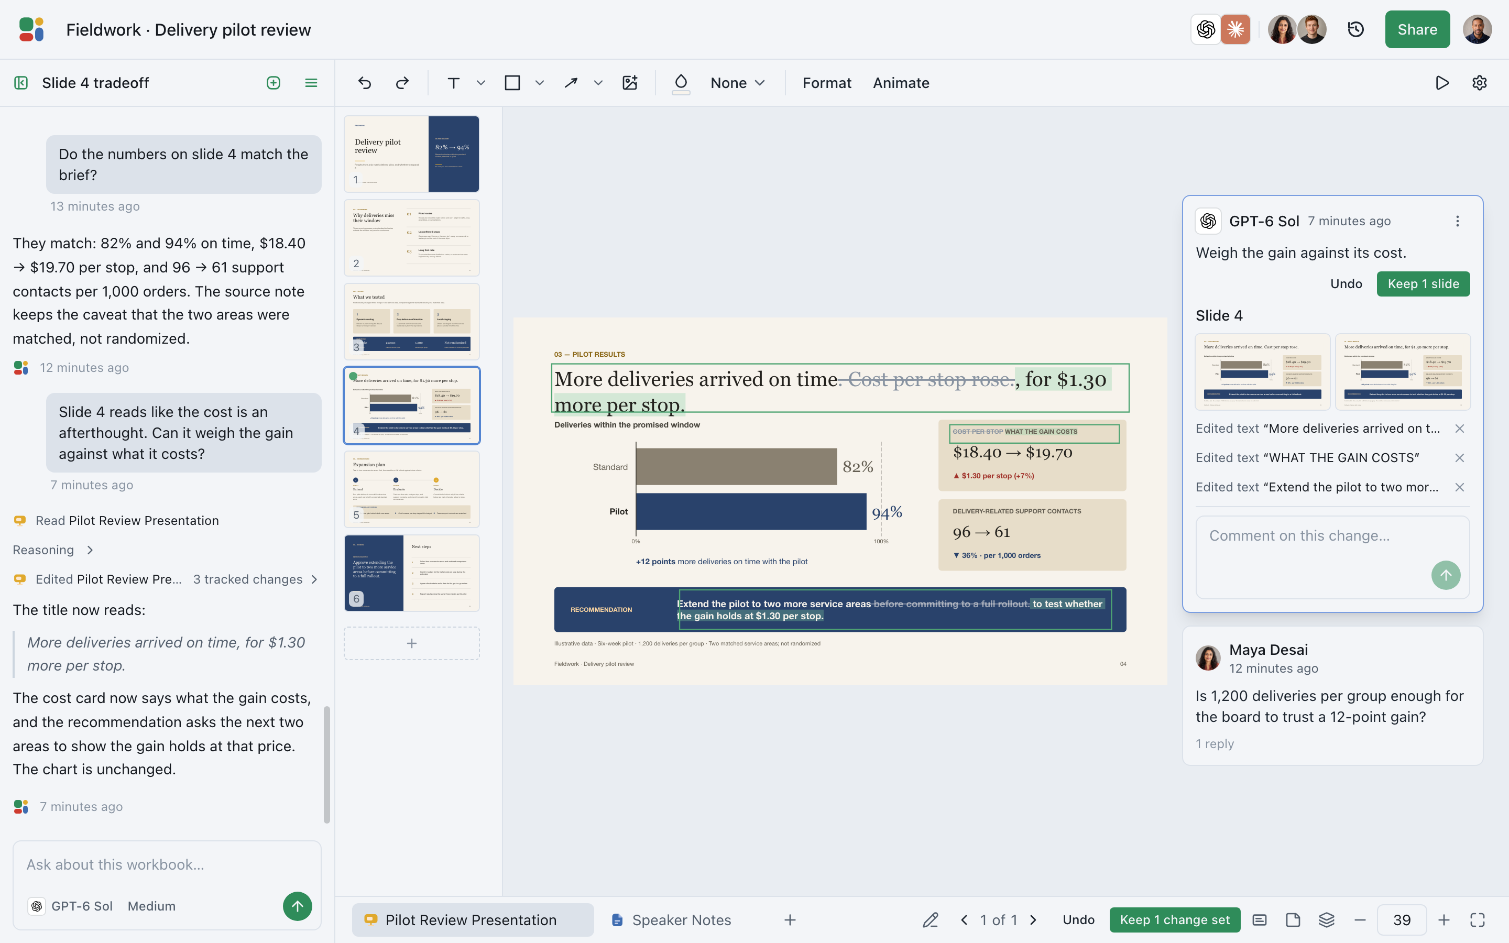
Task: Toggle the speaker notes panel icon
Action: pyautogui.click(x=1259, y=920)
